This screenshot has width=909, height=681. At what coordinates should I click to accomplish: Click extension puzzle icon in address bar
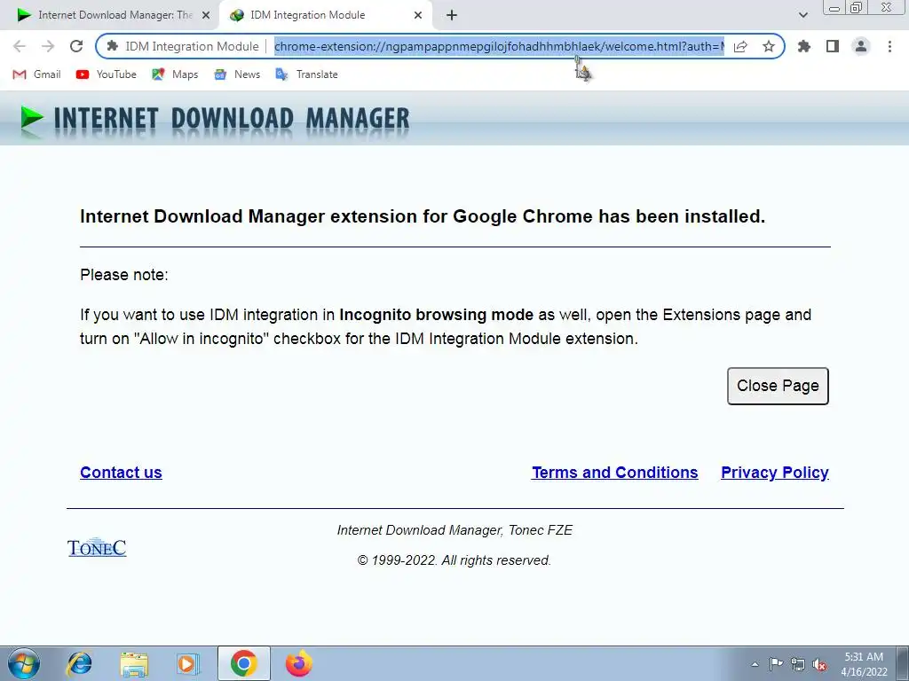(x=113, y=46)
